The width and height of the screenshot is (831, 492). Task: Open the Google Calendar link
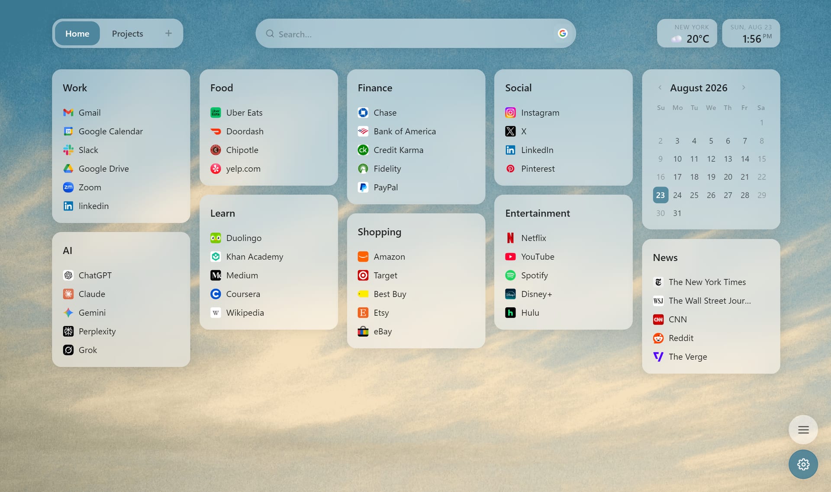pyautogui.click(x=103, y=131)
